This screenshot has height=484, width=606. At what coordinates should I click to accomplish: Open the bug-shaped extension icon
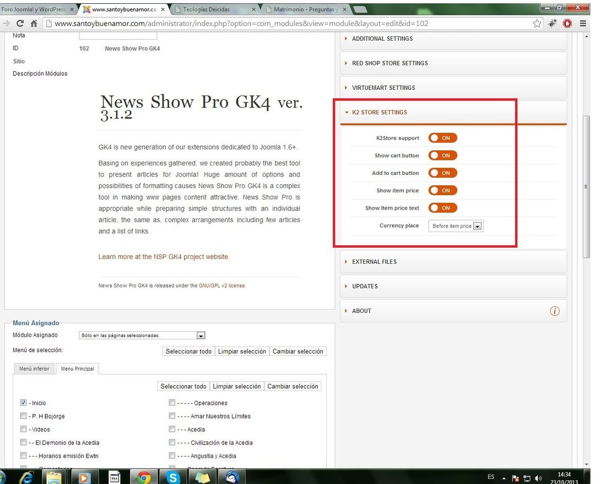pyautogui.click(x=553, y=24)
